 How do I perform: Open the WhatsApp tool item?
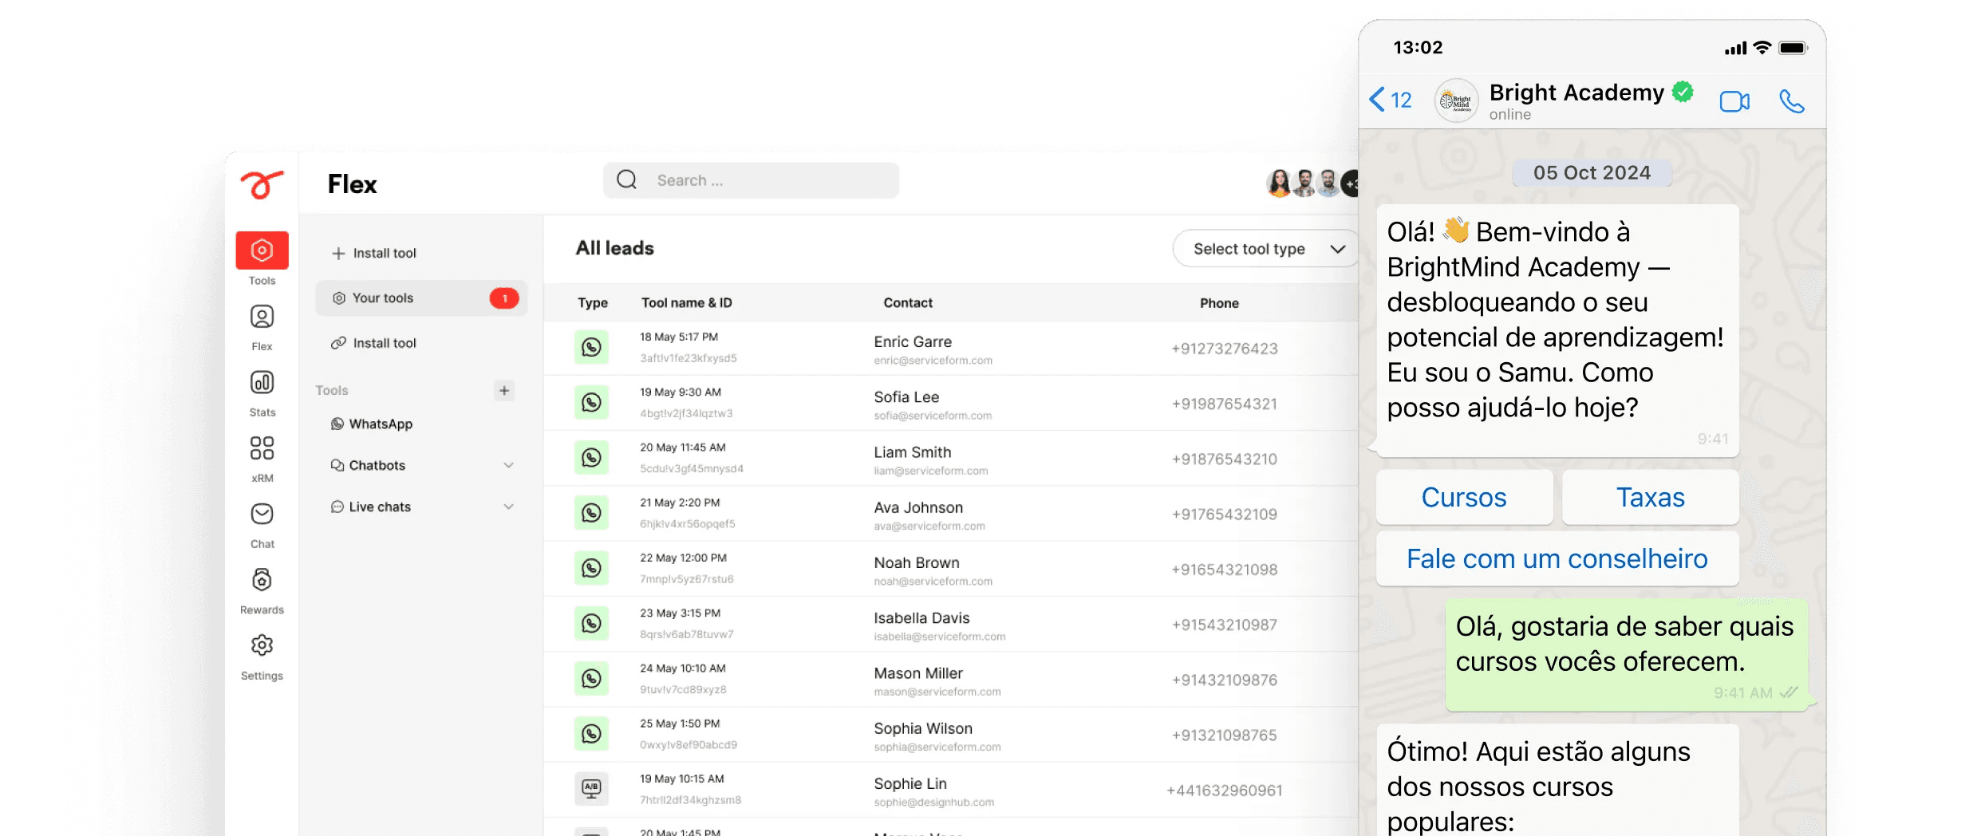[381, 424]
